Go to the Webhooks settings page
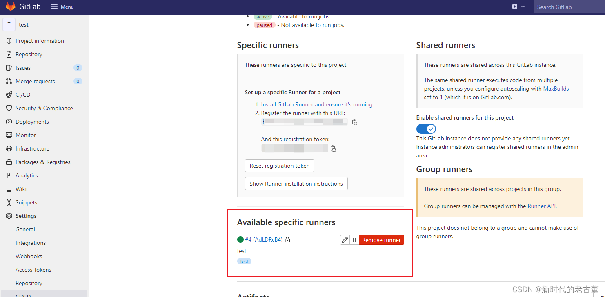Screen dimensions: 605x297 [x=29, y=256]
